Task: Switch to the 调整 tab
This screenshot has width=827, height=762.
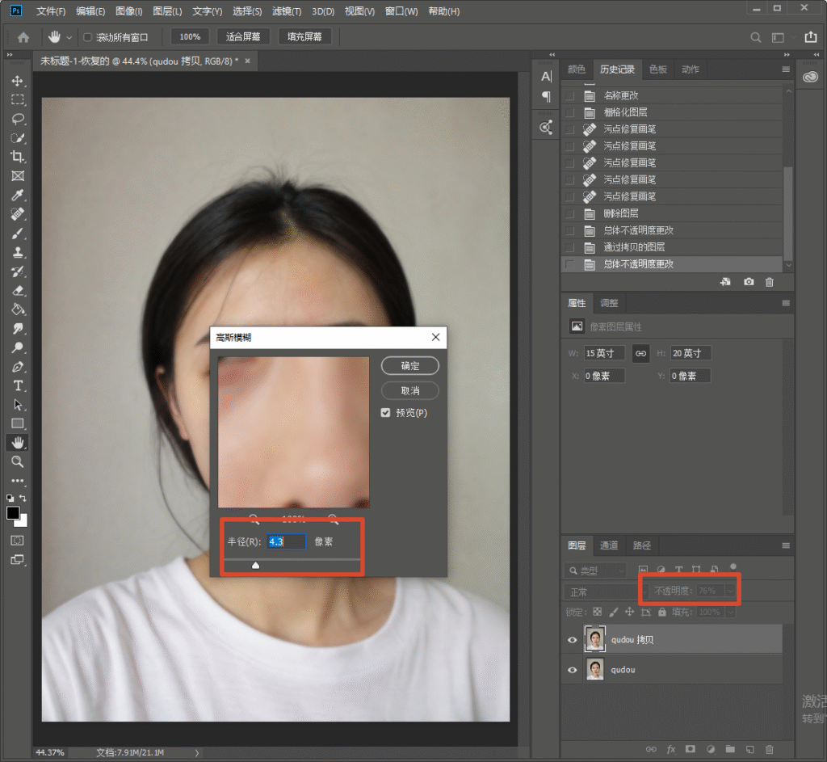Action: pyautogui.click(x=609, y=303)
